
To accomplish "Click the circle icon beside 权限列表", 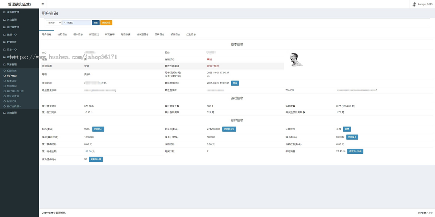I will point(4,71).
